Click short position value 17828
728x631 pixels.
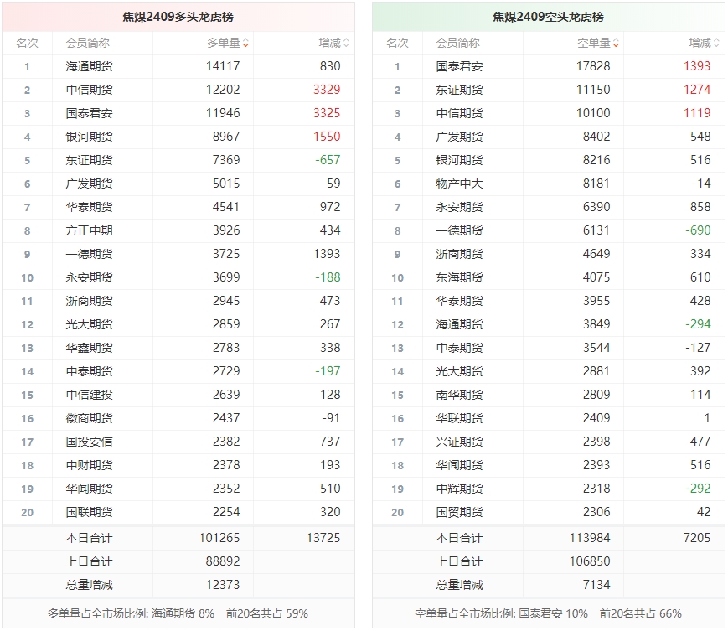click(x=593, y=66)
